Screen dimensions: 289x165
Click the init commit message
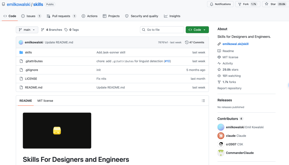click(x=98, y=70)
